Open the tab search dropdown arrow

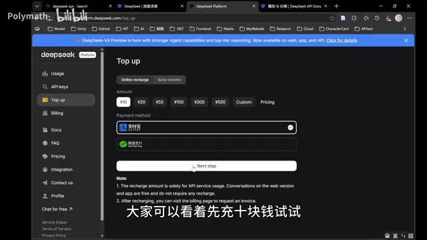(x=37, y=6)
